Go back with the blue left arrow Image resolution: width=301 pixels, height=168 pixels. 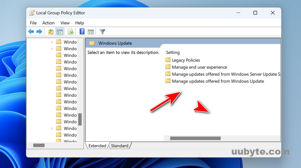(x=31, y=32)
